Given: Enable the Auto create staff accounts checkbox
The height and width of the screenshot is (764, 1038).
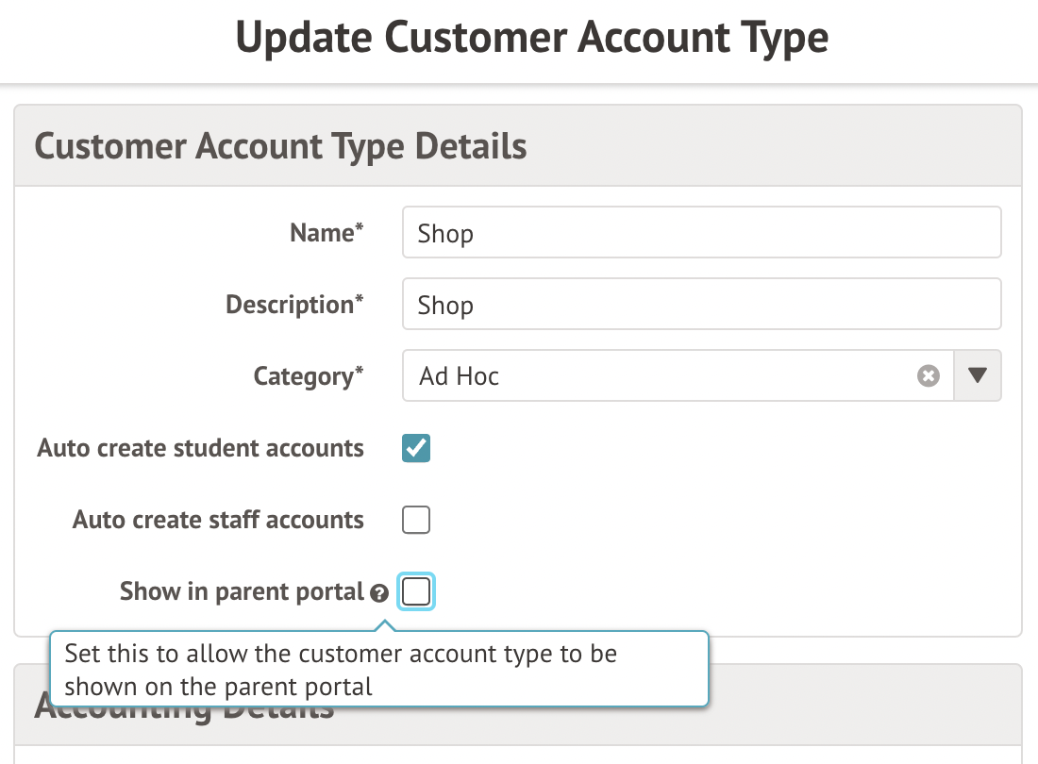Looking at the screenshot, I should point(416,520).
